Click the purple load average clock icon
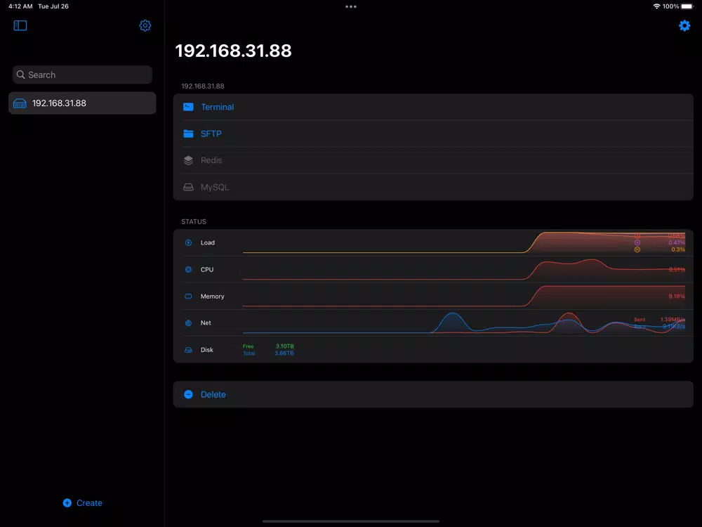The width and height of the screenshot is (702, 527). click(x=637, y=242)
